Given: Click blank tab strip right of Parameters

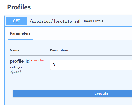Looking at the screenshot, I should (82, 33).
